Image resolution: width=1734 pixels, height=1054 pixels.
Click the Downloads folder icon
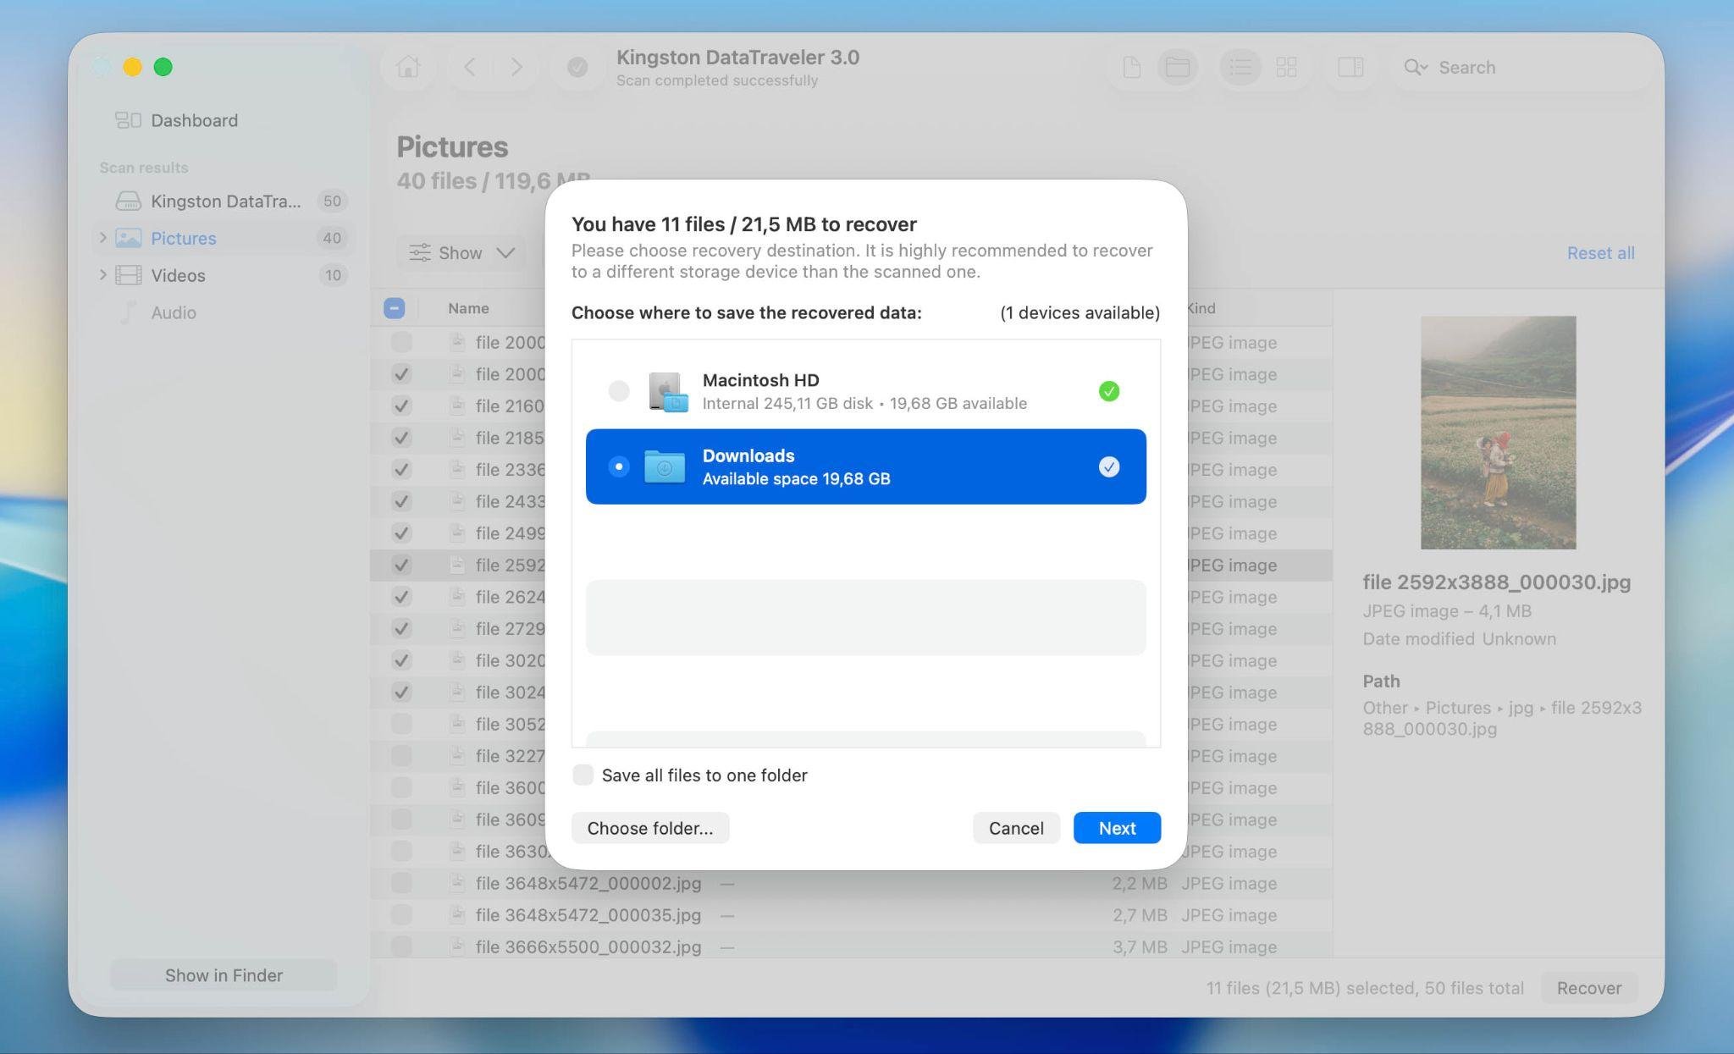tap(665, 466)
